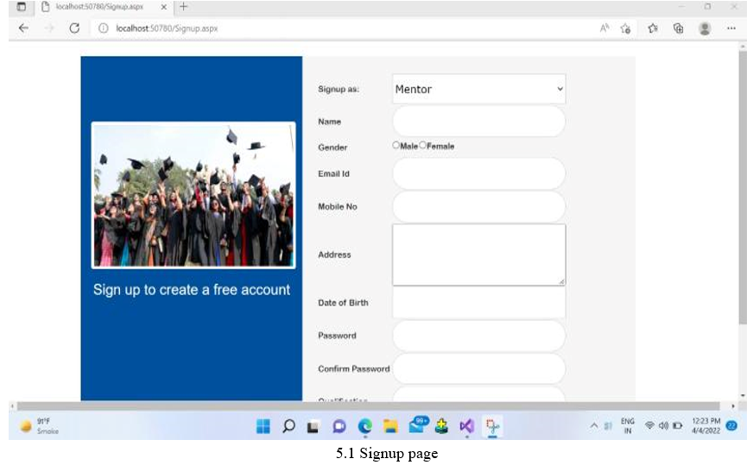This screenshot has width=753, height=465.
Task: Click into the Mobile No field
Action: [478, 206]
